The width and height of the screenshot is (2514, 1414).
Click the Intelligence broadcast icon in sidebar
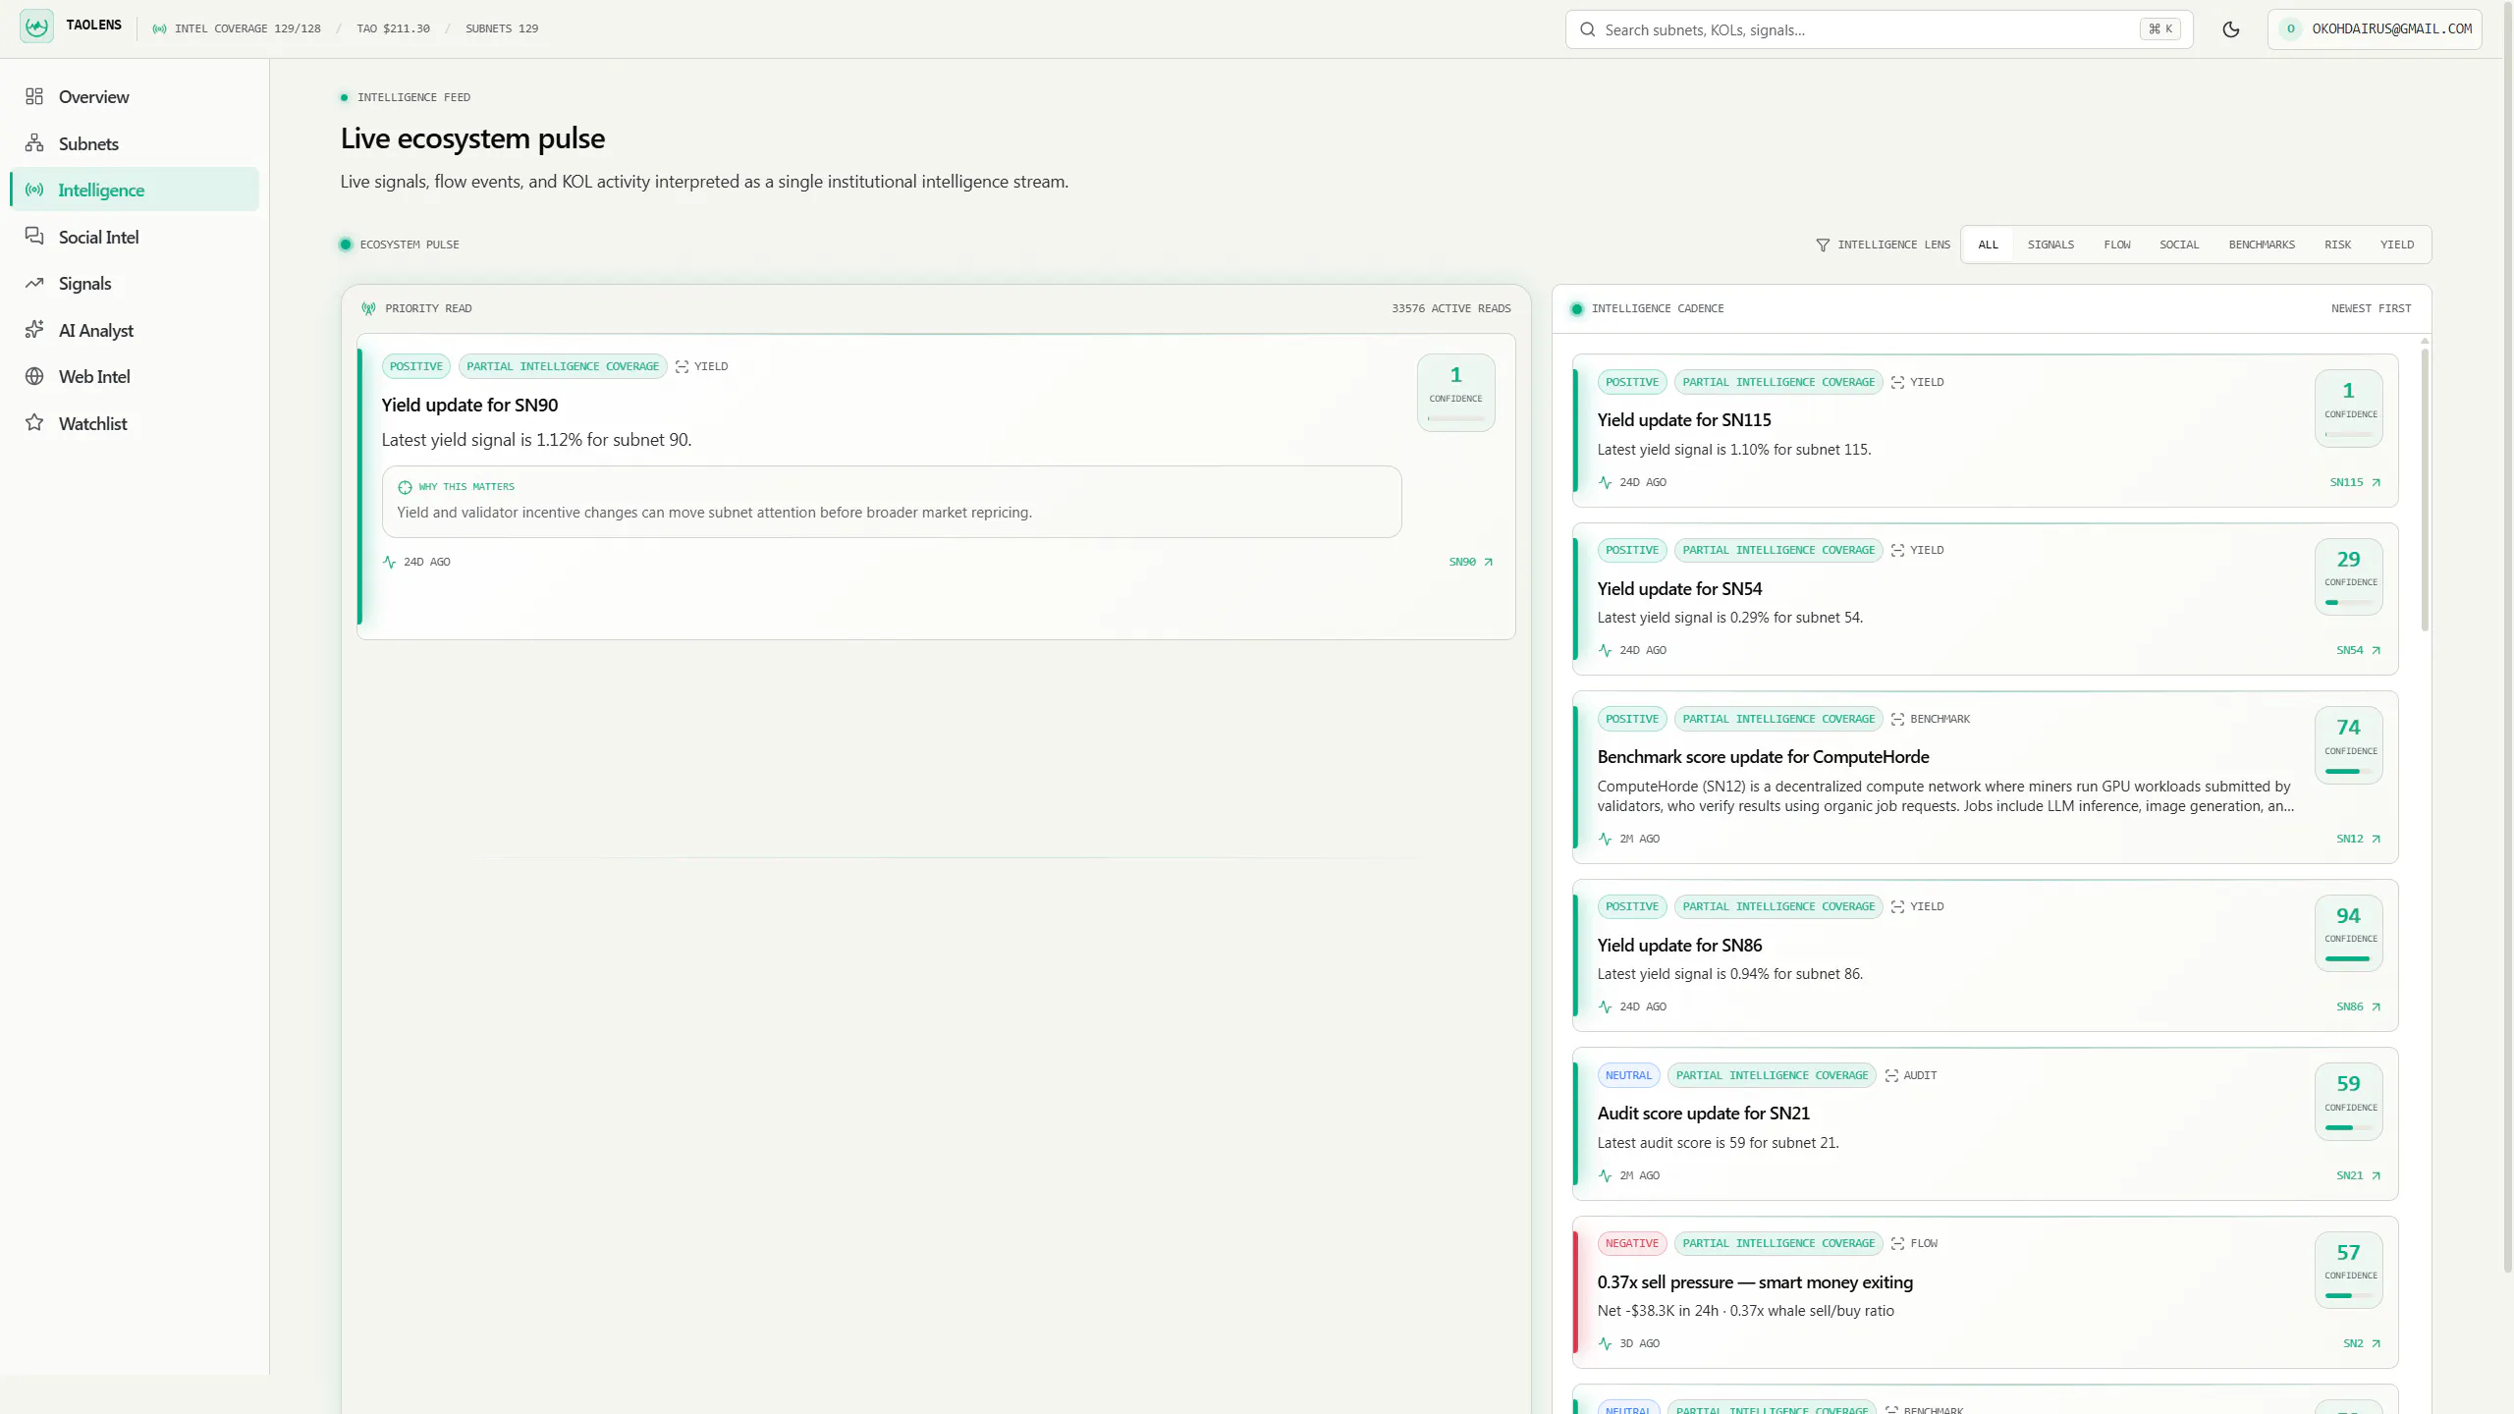(34, 190)
